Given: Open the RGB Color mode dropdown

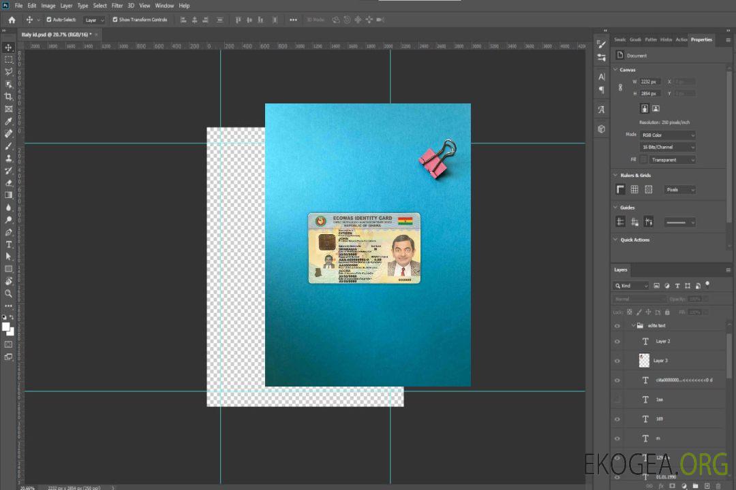Looking at the screenshot, I should pyautogui.click(x=668, y=135).
